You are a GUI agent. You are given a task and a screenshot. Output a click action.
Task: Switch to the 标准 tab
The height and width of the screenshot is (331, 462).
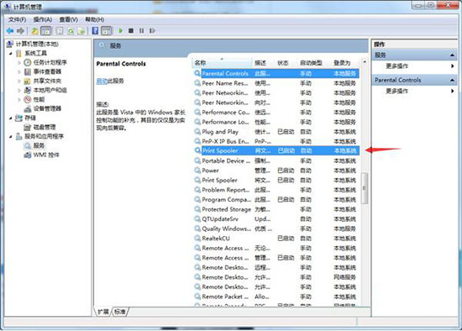[x=120, y=312]
